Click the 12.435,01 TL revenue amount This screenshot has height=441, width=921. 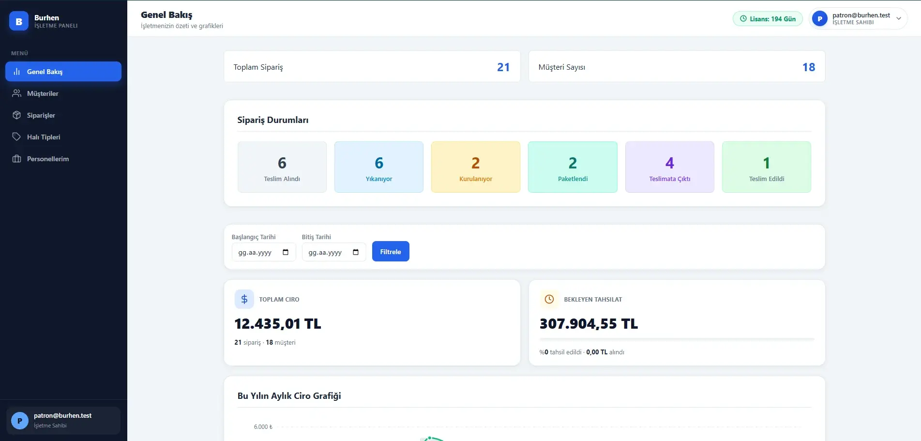click(278, 323)
